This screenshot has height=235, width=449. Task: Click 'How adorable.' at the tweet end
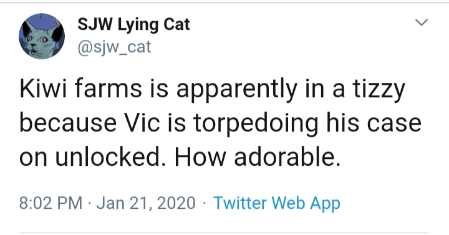pos(258,158)
